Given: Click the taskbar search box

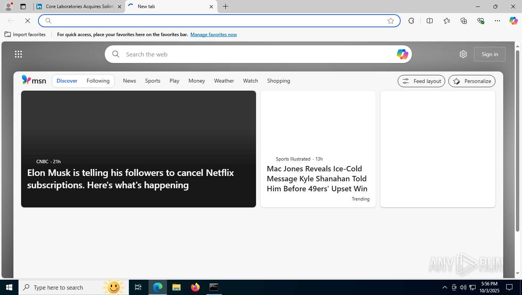Looking at the screenshot, I should [73, 287].
